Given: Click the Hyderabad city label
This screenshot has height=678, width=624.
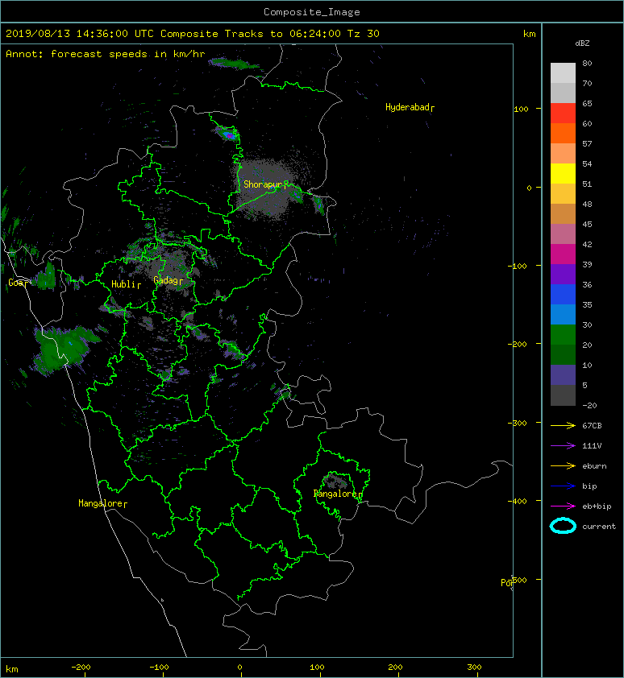Looking at the screenshot, I should coord(407,107).
